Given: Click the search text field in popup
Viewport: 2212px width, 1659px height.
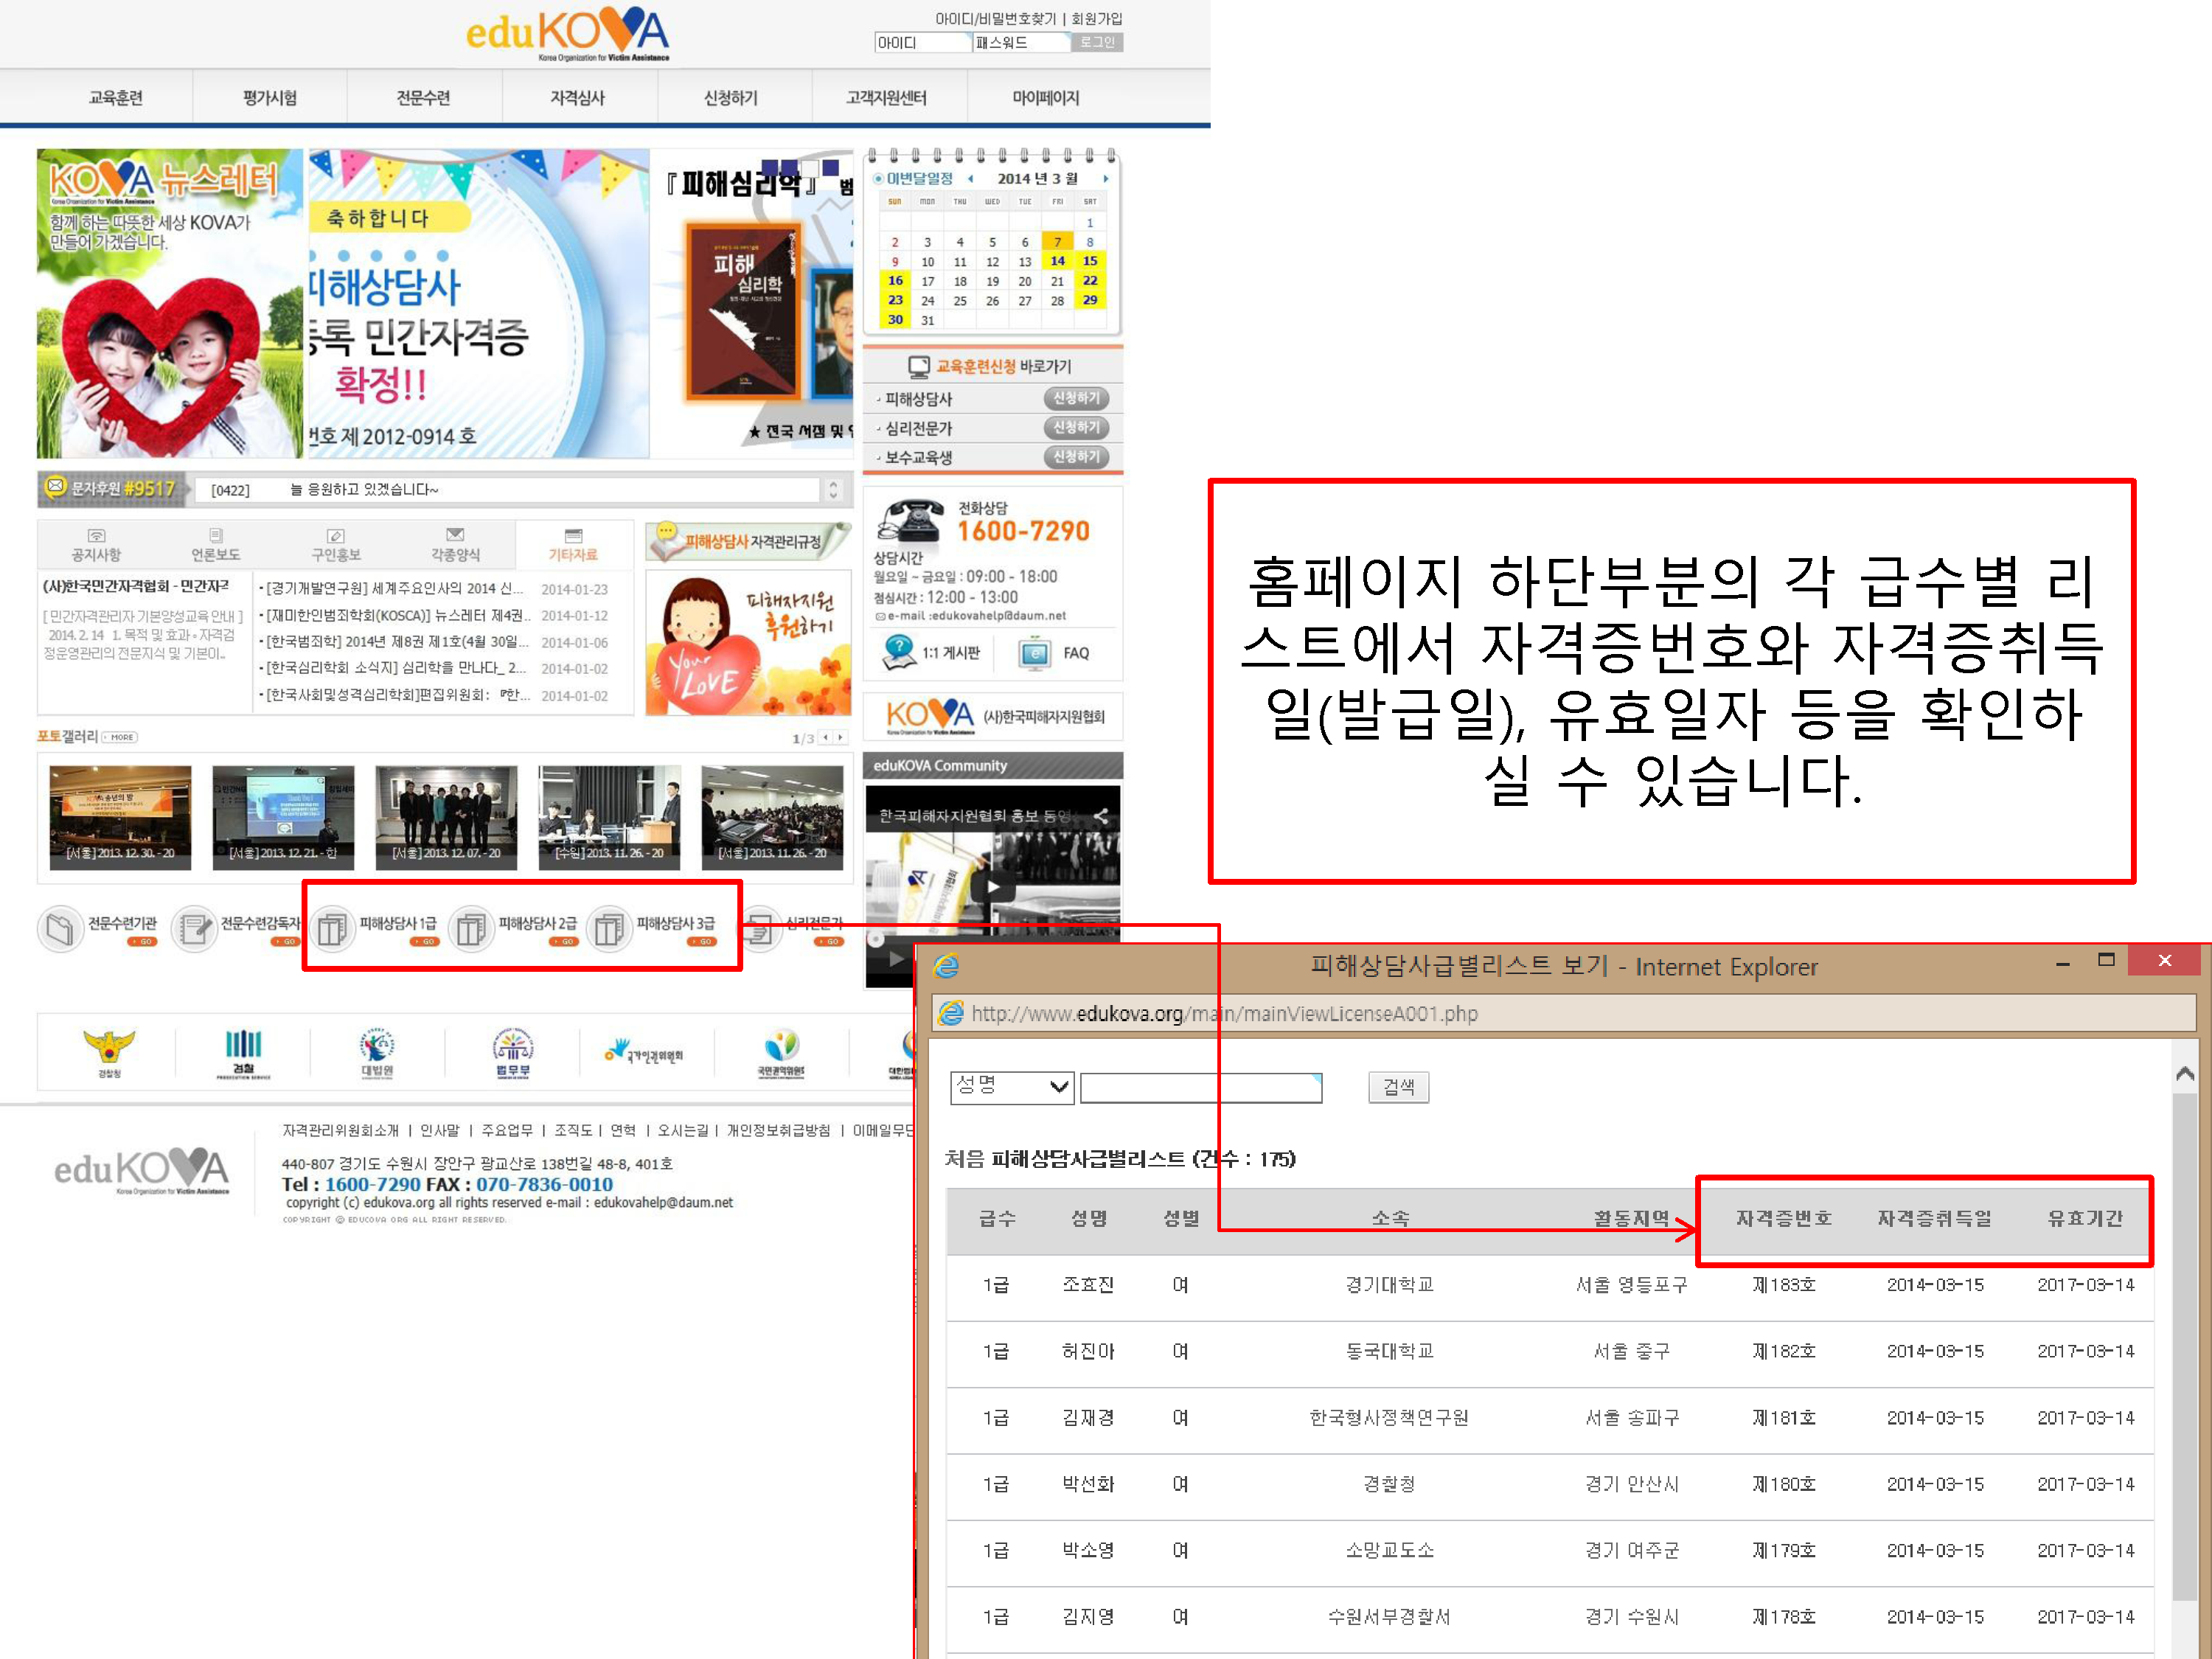Looking at the screenshot, I should click(x=1201, y=1087).
